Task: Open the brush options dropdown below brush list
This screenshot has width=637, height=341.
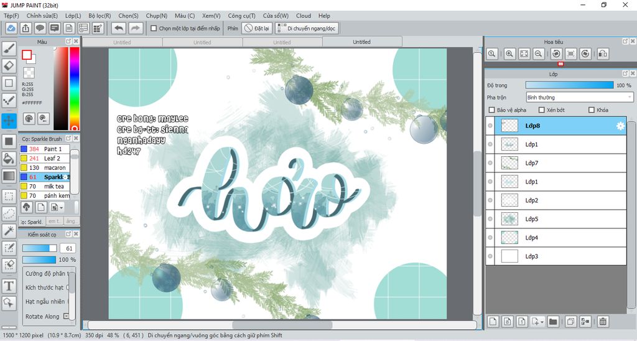Action: pyautogui.click(x=57, y=207)
